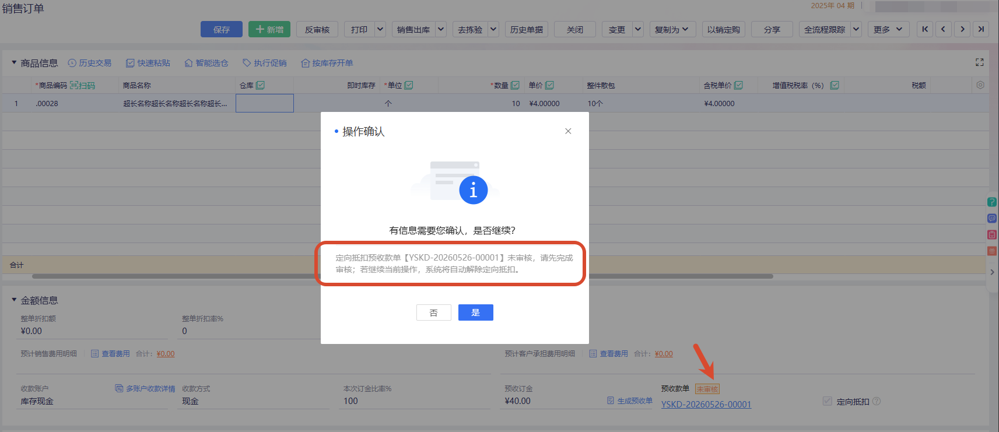The image size is (999, 432).
Task: Open the 变更 dropdown arrow
Action: (638, 29)
